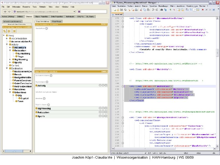Click the Protege search input field
Viewport: 220px width, 165px height.
pyautogui.click(x=94, y=12)
